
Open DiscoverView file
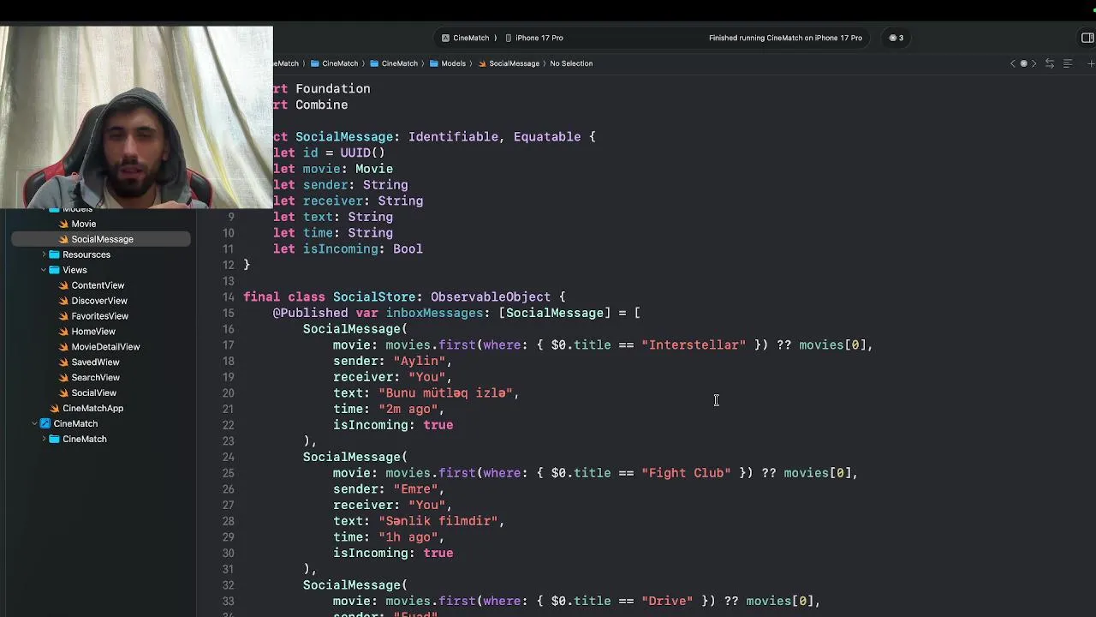99,301
